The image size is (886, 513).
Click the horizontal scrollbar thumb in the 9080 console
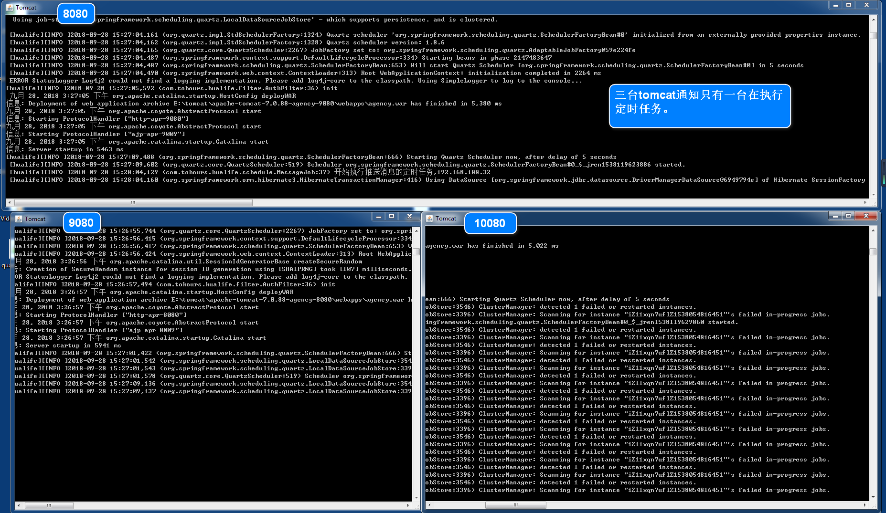click(x=49, y=505)
